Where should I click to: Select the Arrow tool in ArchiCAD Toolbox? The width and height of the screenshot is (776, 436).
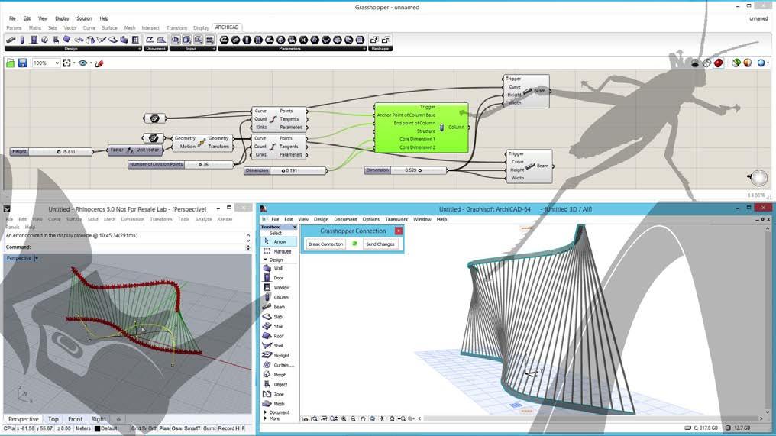(x=279, y=241)
